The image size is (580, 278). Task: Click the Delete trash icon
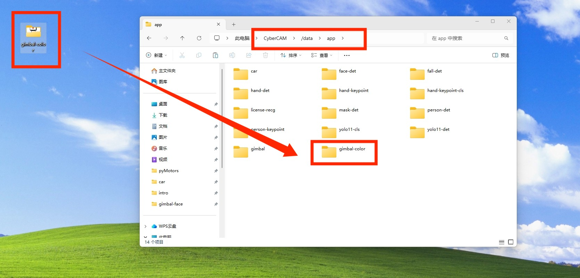(x=266, y=55)
